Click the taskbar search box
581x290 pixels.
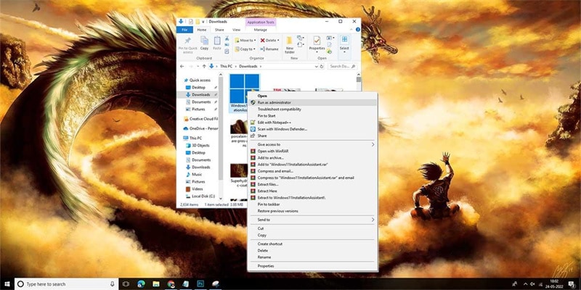tap(67, 283)
